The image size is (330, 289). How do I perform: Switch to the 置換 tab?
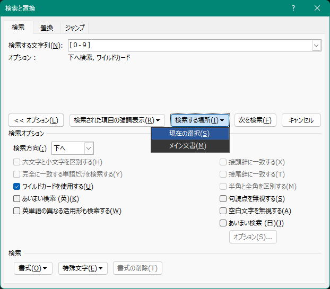(47, 28)
